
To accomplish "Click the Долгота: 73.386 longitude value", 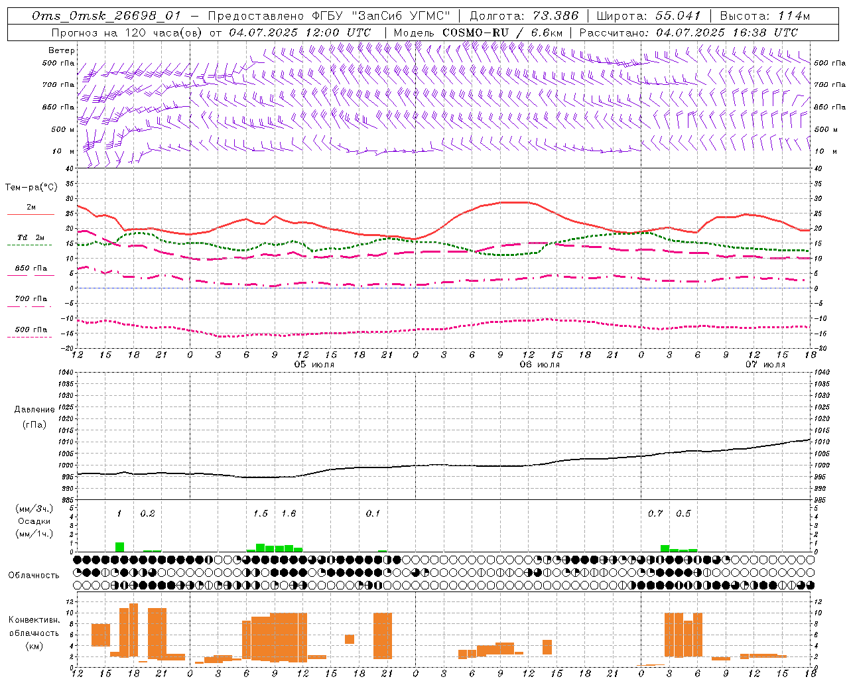I will (x=524, y=16).
